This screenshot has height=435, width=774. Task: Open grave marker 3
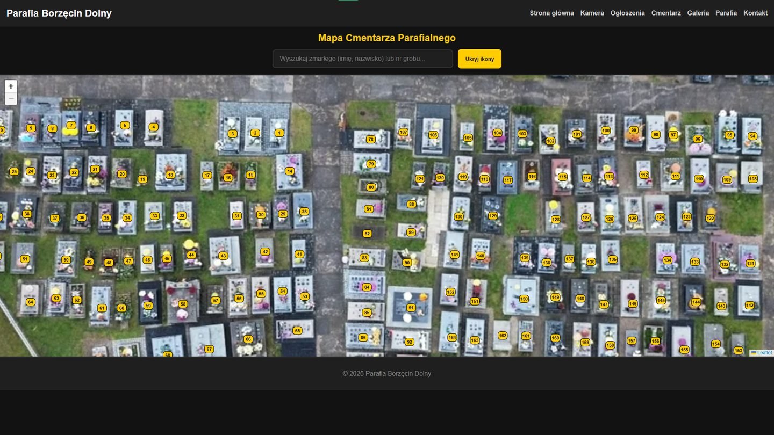[x=232, y=134]
